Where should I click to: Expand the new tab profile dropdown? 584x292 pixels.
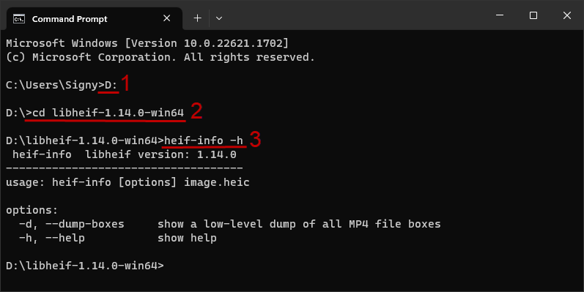(x=219, y=18)
